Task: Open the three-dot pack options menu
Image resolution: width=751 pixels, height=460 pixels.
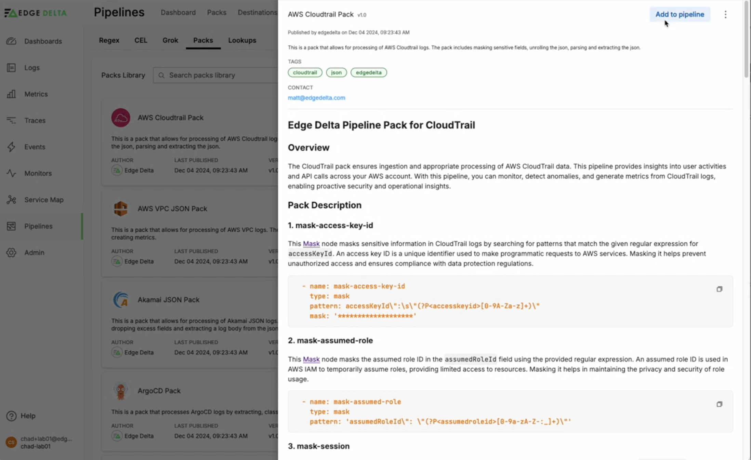Action: coord(725,14)
